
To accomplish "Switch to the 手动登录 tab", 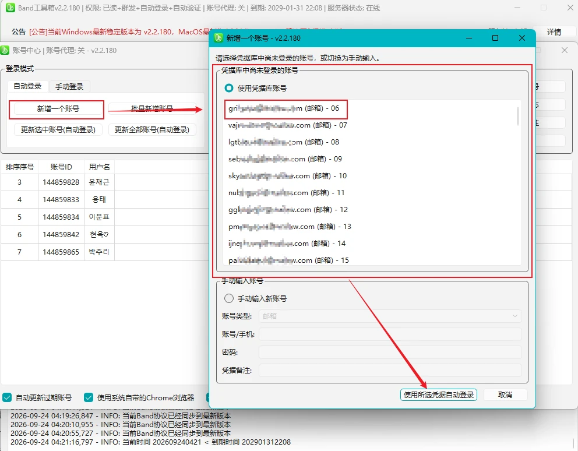I will point(69,87).
